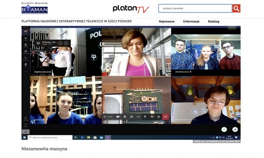Viewport: 264px width, 158px height.
Task: Open Teams section in left sidebar
Action: pyautogui.click(x=26, y=39)
